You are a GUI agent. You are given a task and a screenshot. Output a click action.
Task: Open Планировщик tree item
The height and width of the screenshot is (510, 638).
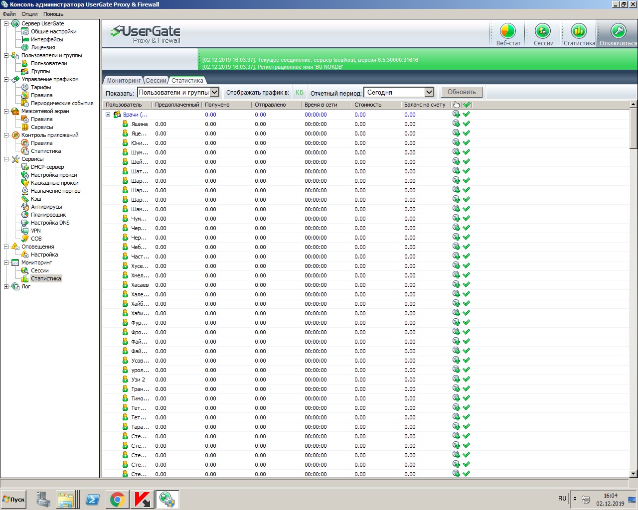[x=48, y=215]
